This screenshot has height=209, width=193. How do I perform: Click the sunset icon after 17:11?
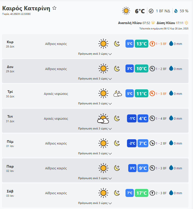pos(186,23)
